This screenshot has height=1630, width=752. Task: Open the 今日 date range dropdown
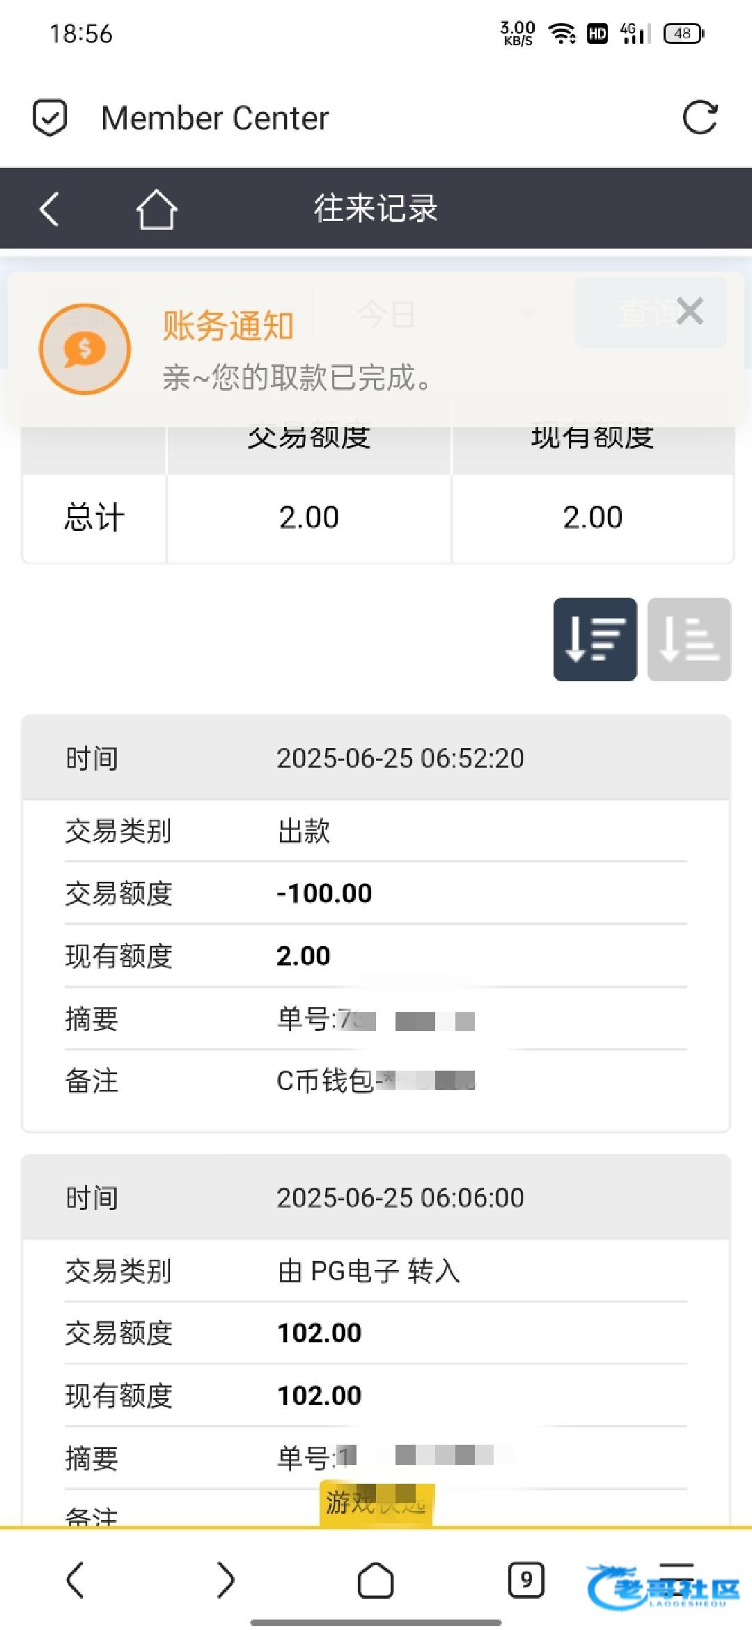point(446,315)
